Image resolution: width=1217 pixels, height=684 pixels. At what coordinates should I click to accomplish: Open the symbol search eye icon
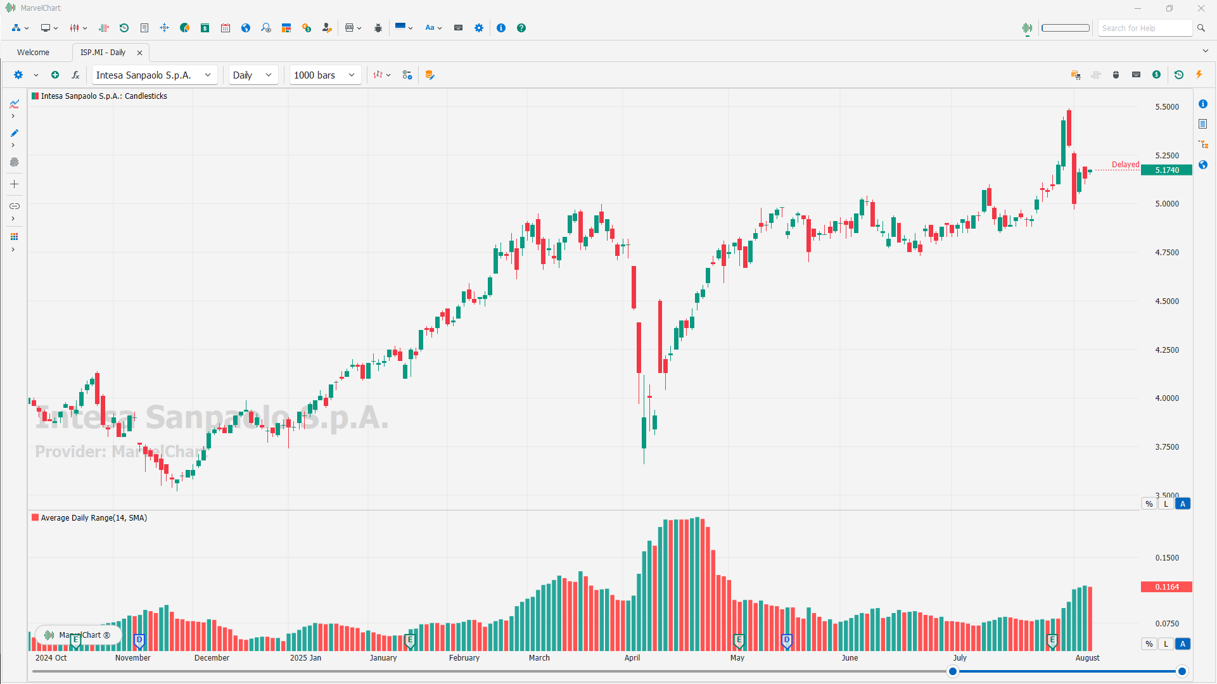click(266, 28)
